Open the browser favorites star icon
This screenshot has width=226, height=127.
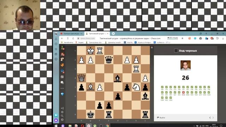(56, 49)
